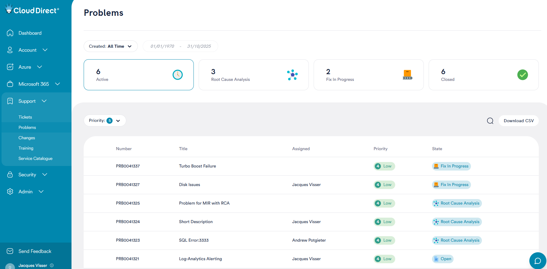Click the Admin gear icon
Image resolution: width=547 pixels, height=269 pixels.
pos(10,191)
